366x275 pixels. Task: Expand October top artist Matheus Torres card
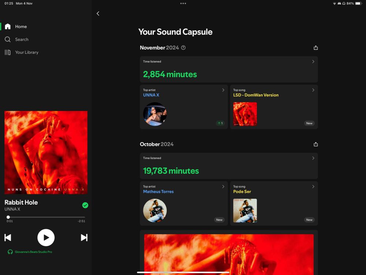click(x=223, y=187)
